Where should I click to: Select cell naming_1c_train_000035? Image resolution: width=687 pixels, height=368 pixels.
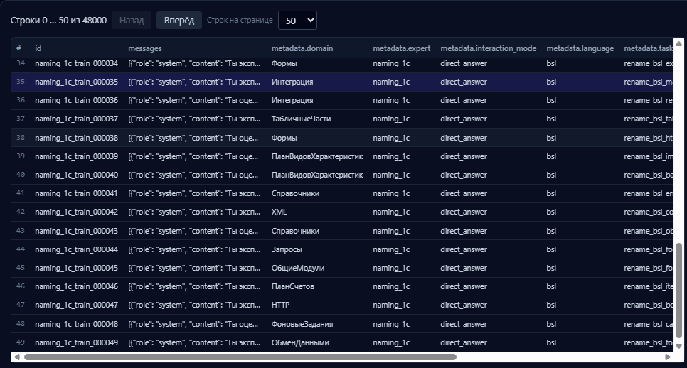point(76,82)
